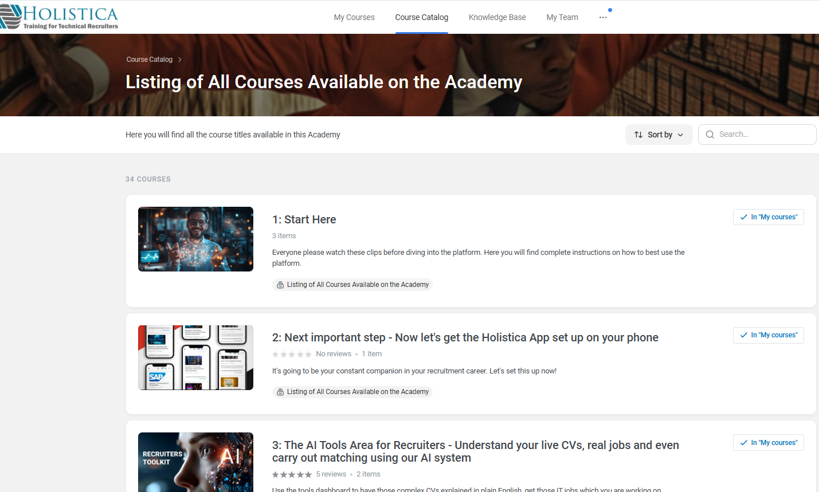Click the sort arrows icon
This screenshot has width=819, height=492.
coord(638,135)
